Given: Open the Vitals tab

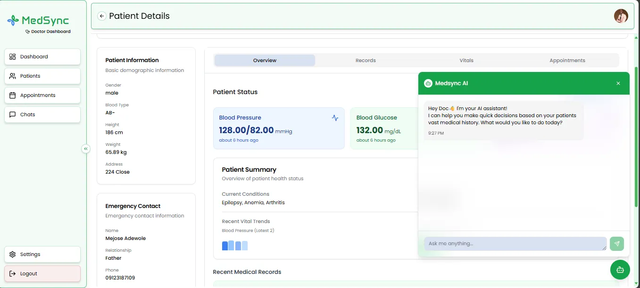Looking at the screenshot, I should [x=466, y=60].
